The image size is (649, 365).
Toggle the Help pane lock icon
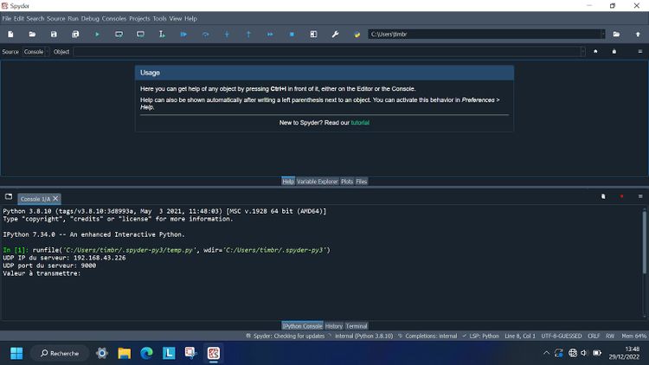coord(614,52)
